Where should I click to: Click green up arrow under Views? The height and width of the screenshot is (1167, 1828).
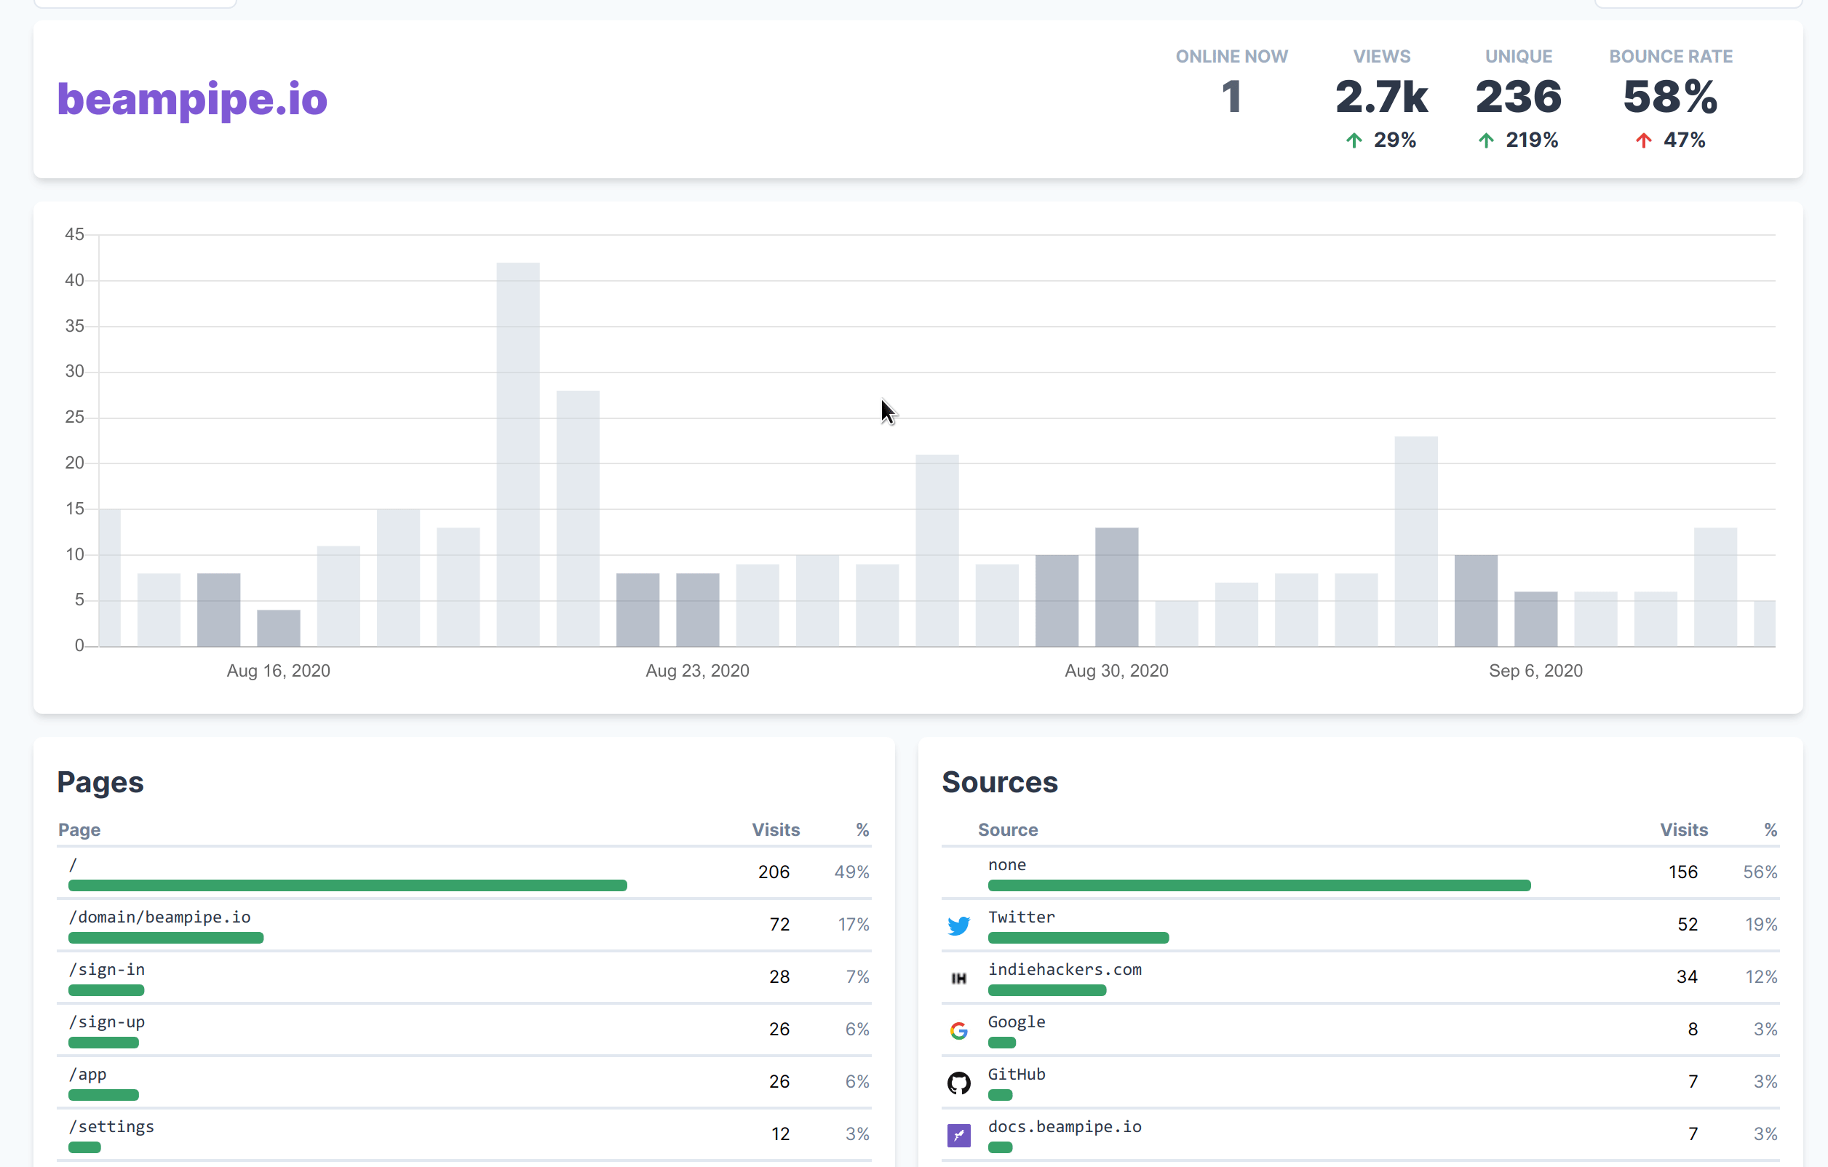pos(1354,140)
